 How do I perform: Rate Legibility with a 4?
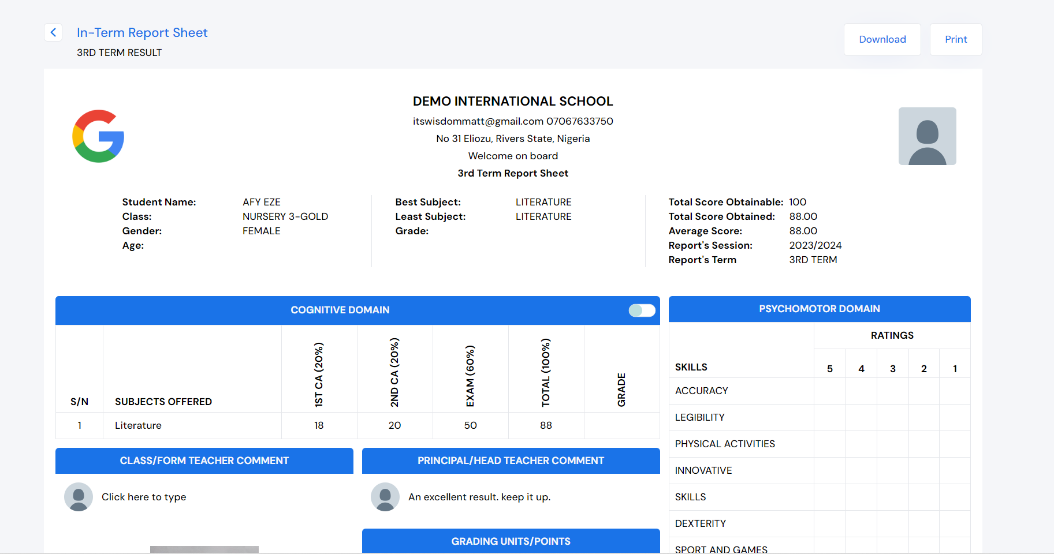(x=861, y=417)
